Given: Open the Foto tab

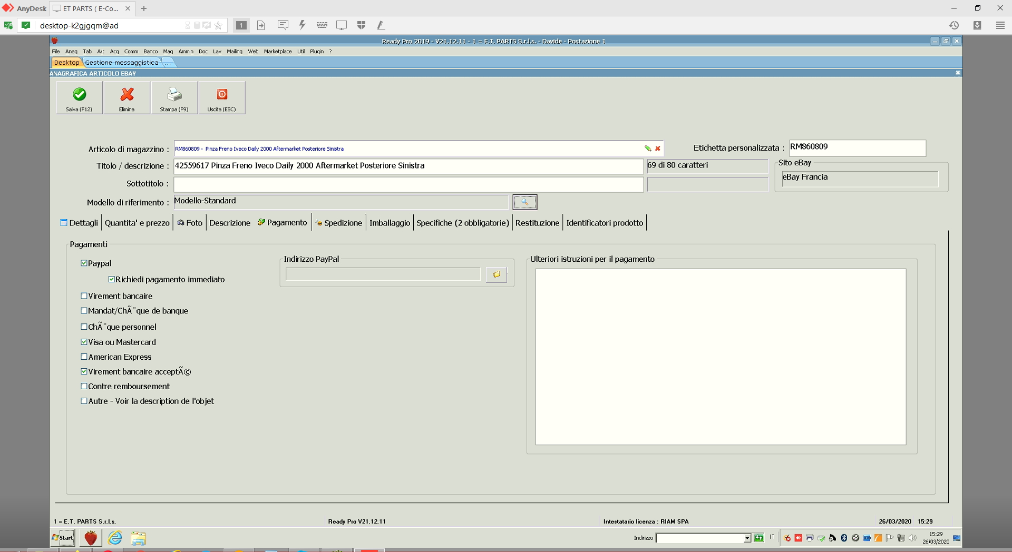Looking at the screenshot, I should click(x=190, y=223).
